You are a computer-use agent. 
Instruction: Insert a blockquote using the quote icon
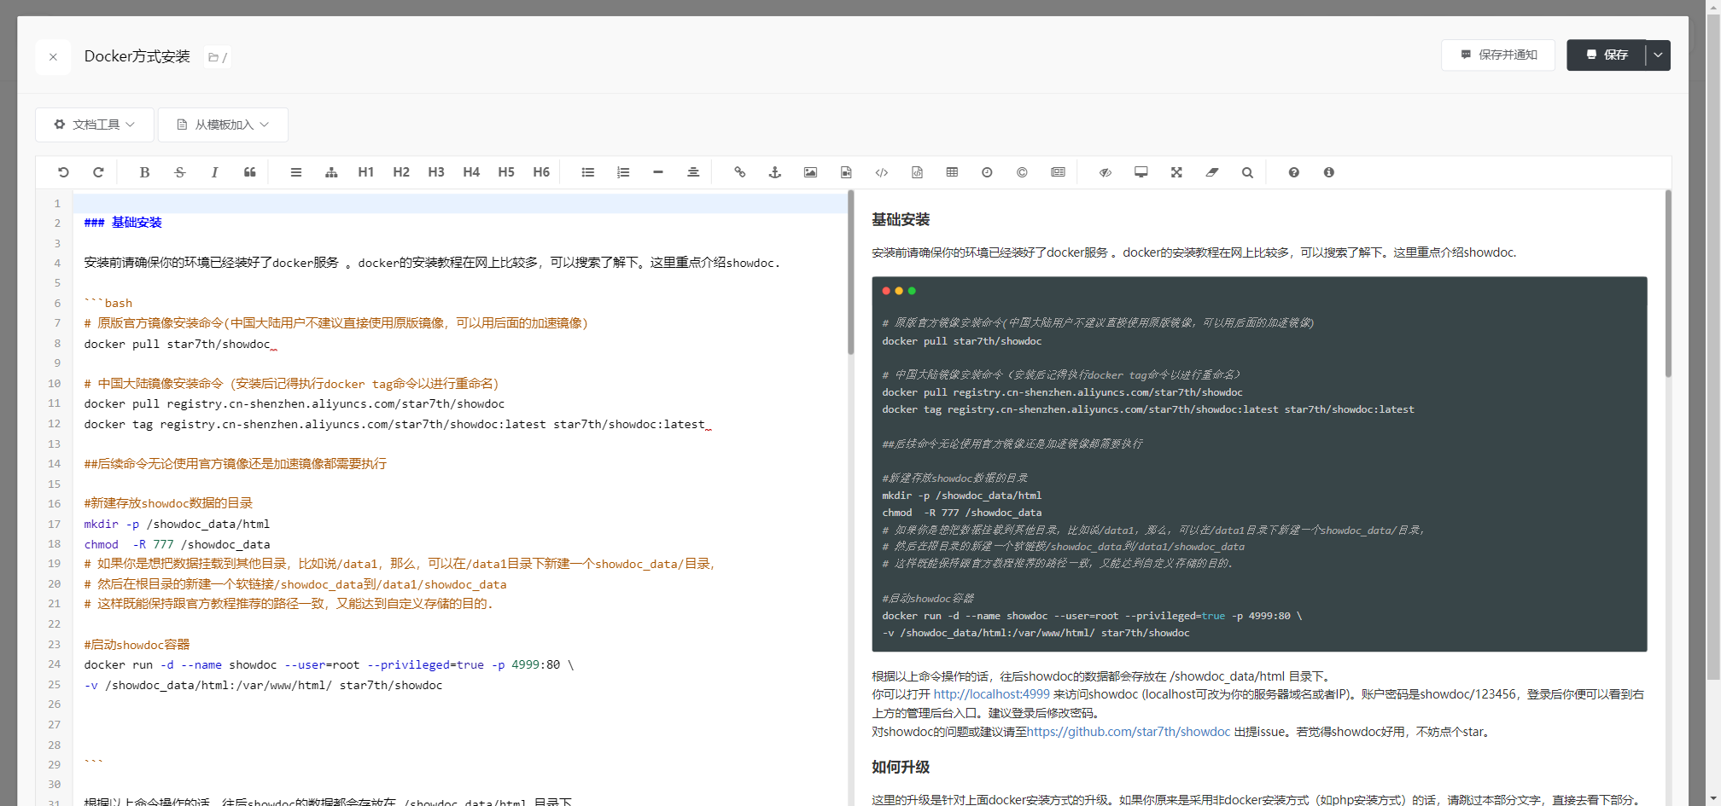(249, 172)
